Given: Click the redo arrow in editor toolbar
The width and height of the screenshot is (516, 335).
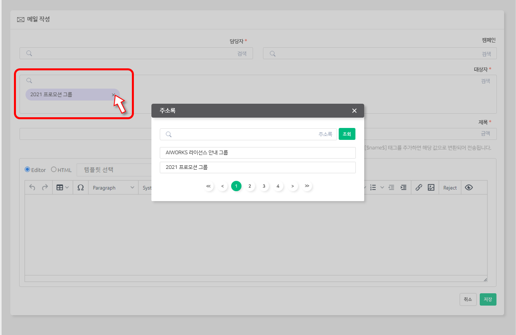Looking at the screenshot, I should (45, 188).
